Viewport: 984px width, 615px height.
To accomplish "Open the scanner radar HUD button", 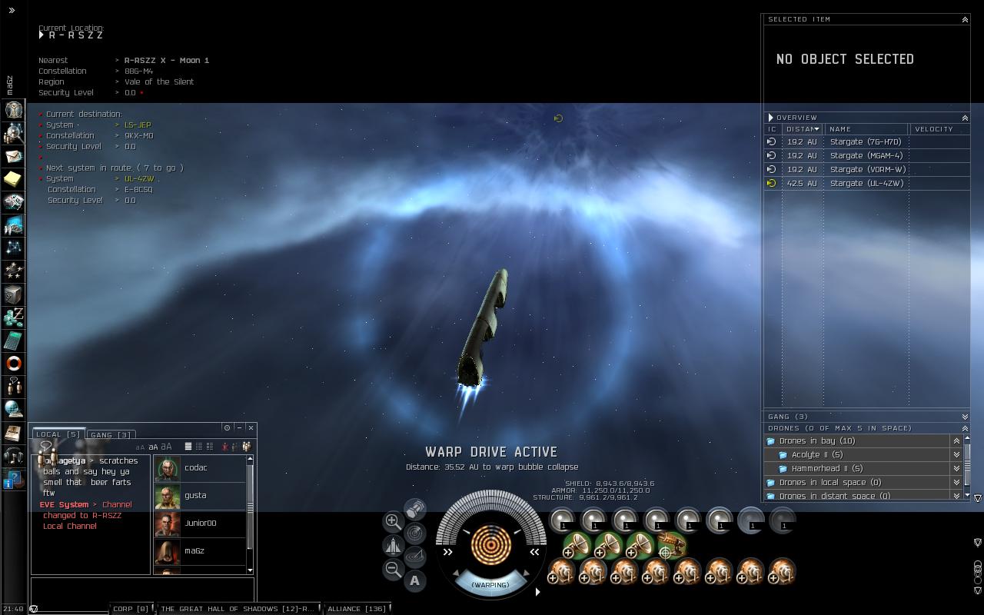I will (415, 533).
